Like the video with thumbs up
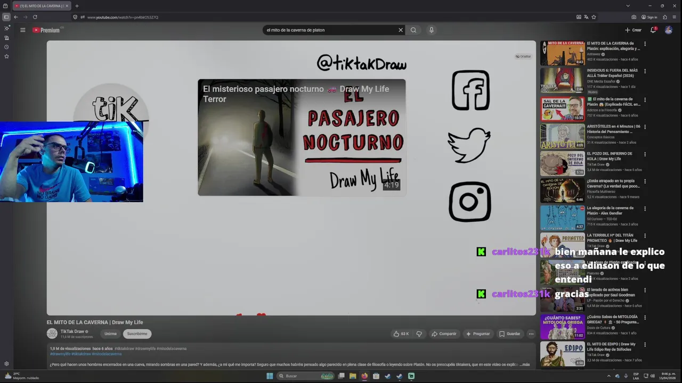Screen dimensions: 682x383 pyautogui.click(x=401, y=334)
